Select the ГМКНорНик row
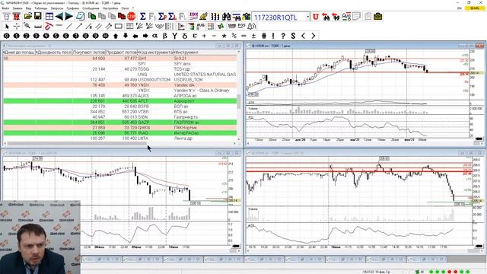This screenshot has width=487, height=274. pos(120,128)
